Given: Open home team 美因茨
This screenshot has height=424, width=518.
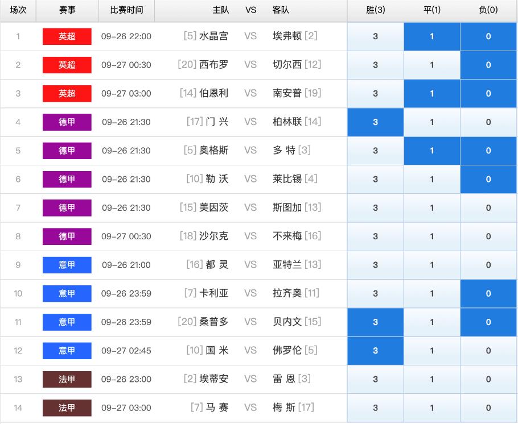Looking at the screenshot, I should pyautogui.click(x=213, y=207).
